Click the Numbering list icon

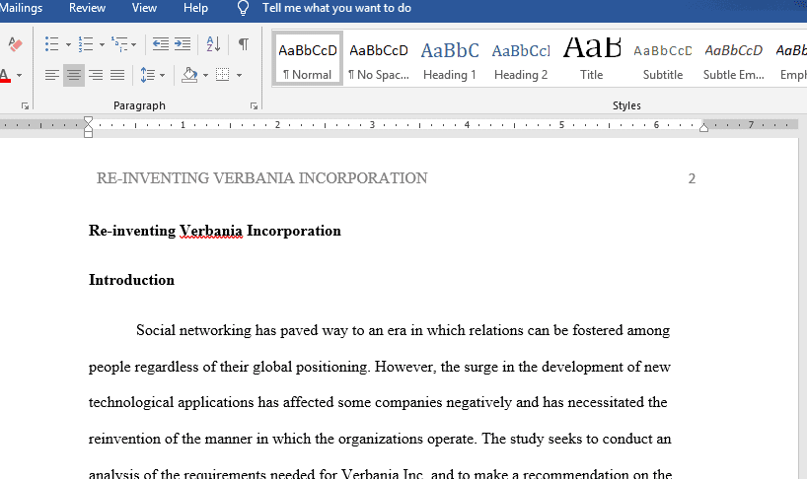[86, 44]
